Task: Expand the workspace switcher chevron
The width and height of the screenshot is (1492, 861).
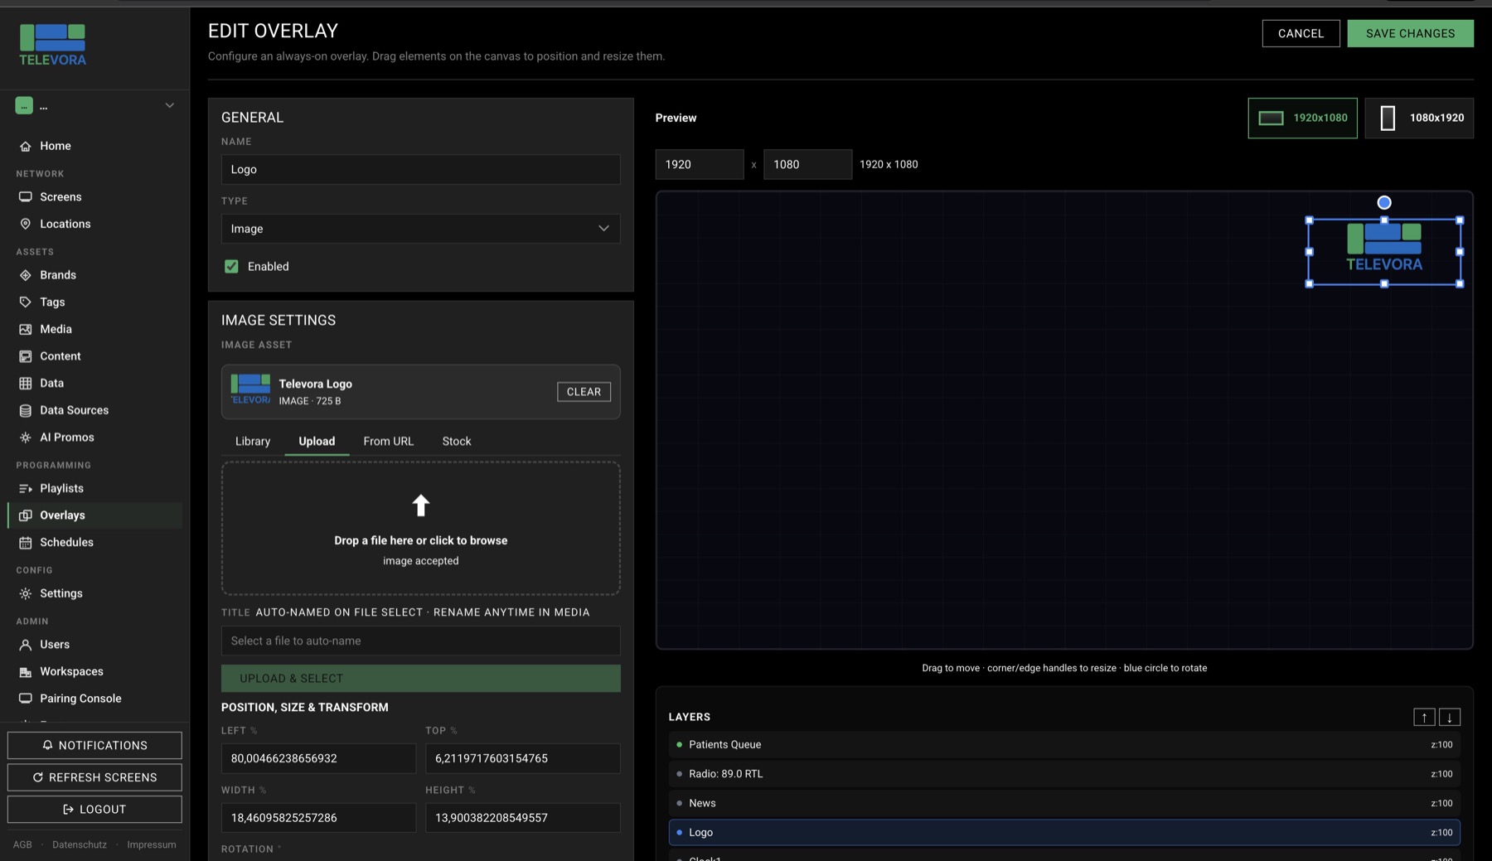Action: coord(169,105)
